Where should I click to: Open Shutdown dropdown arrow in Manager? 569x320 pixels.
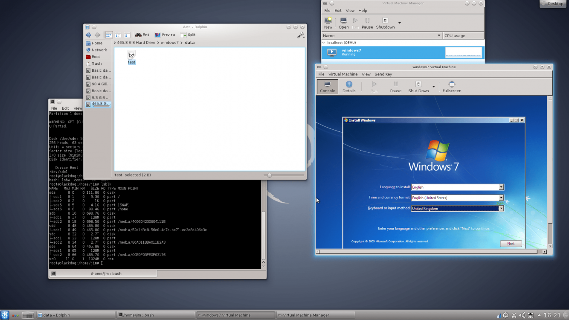(x=400, y=23)
